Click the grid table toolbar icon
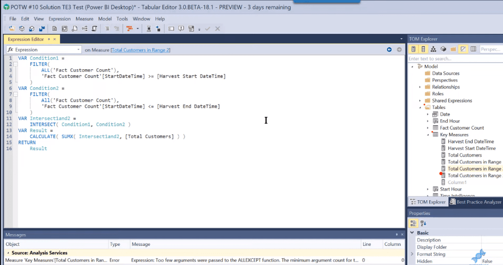 click(x=64, y=29)
